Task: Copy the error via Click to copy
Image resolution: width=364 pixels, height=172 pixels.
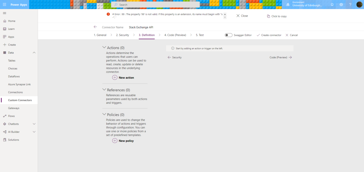Action: 277,16
